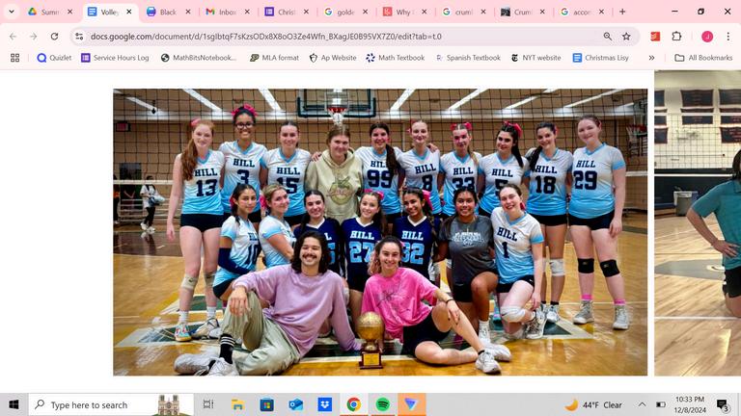
Task: Go back to previous page
Action: [13, 37]
